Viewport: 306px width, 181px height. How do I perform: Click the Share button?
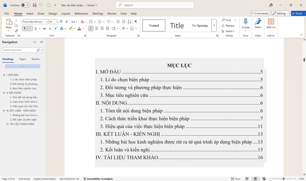pos(298,13)
